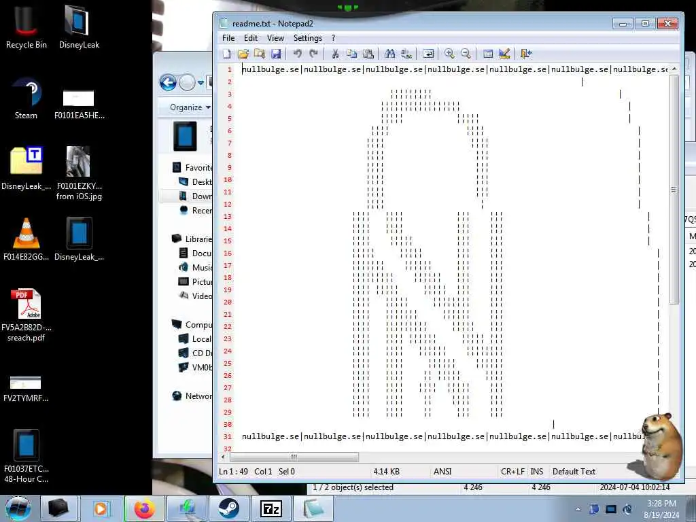Image resolution: width=696 pixels, height=522 pixels.
Task: Click the Default Text scheme status entry
Action: [574, 472]
